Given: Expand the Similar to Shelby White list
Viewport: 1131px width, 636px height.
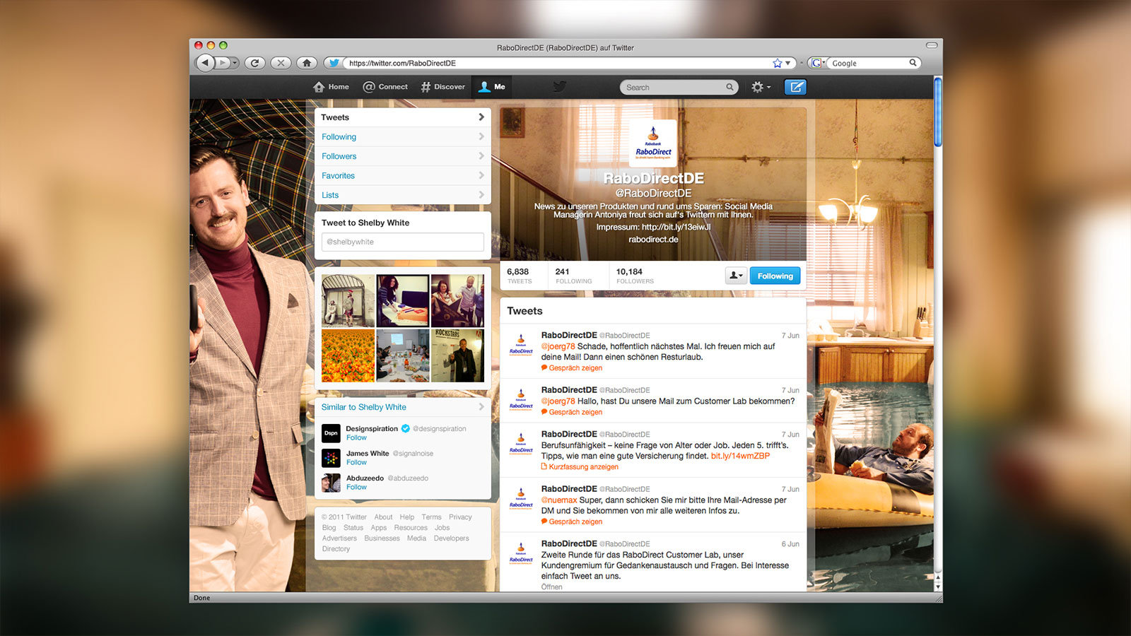Looking at the screenshot, I should (x=481, y=407).
